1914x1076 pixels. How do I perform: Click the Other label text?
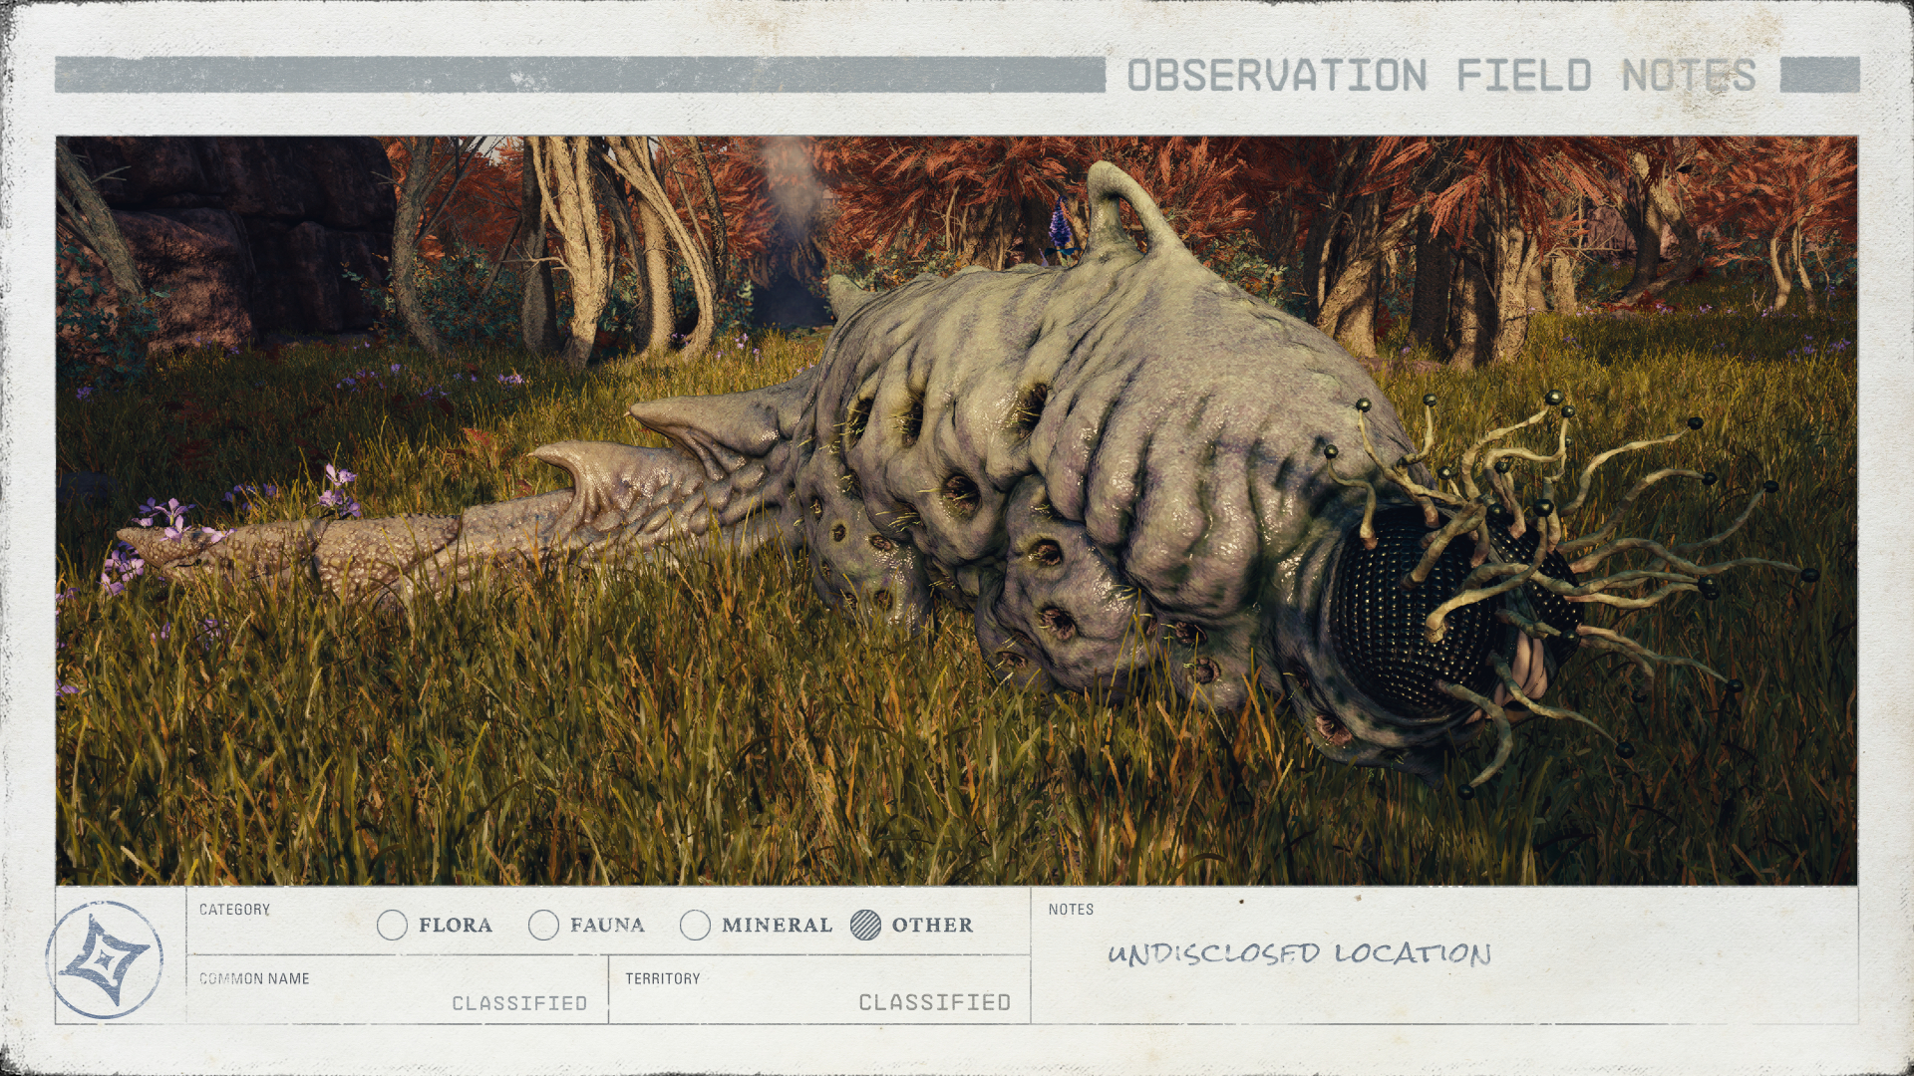[932, 926]
